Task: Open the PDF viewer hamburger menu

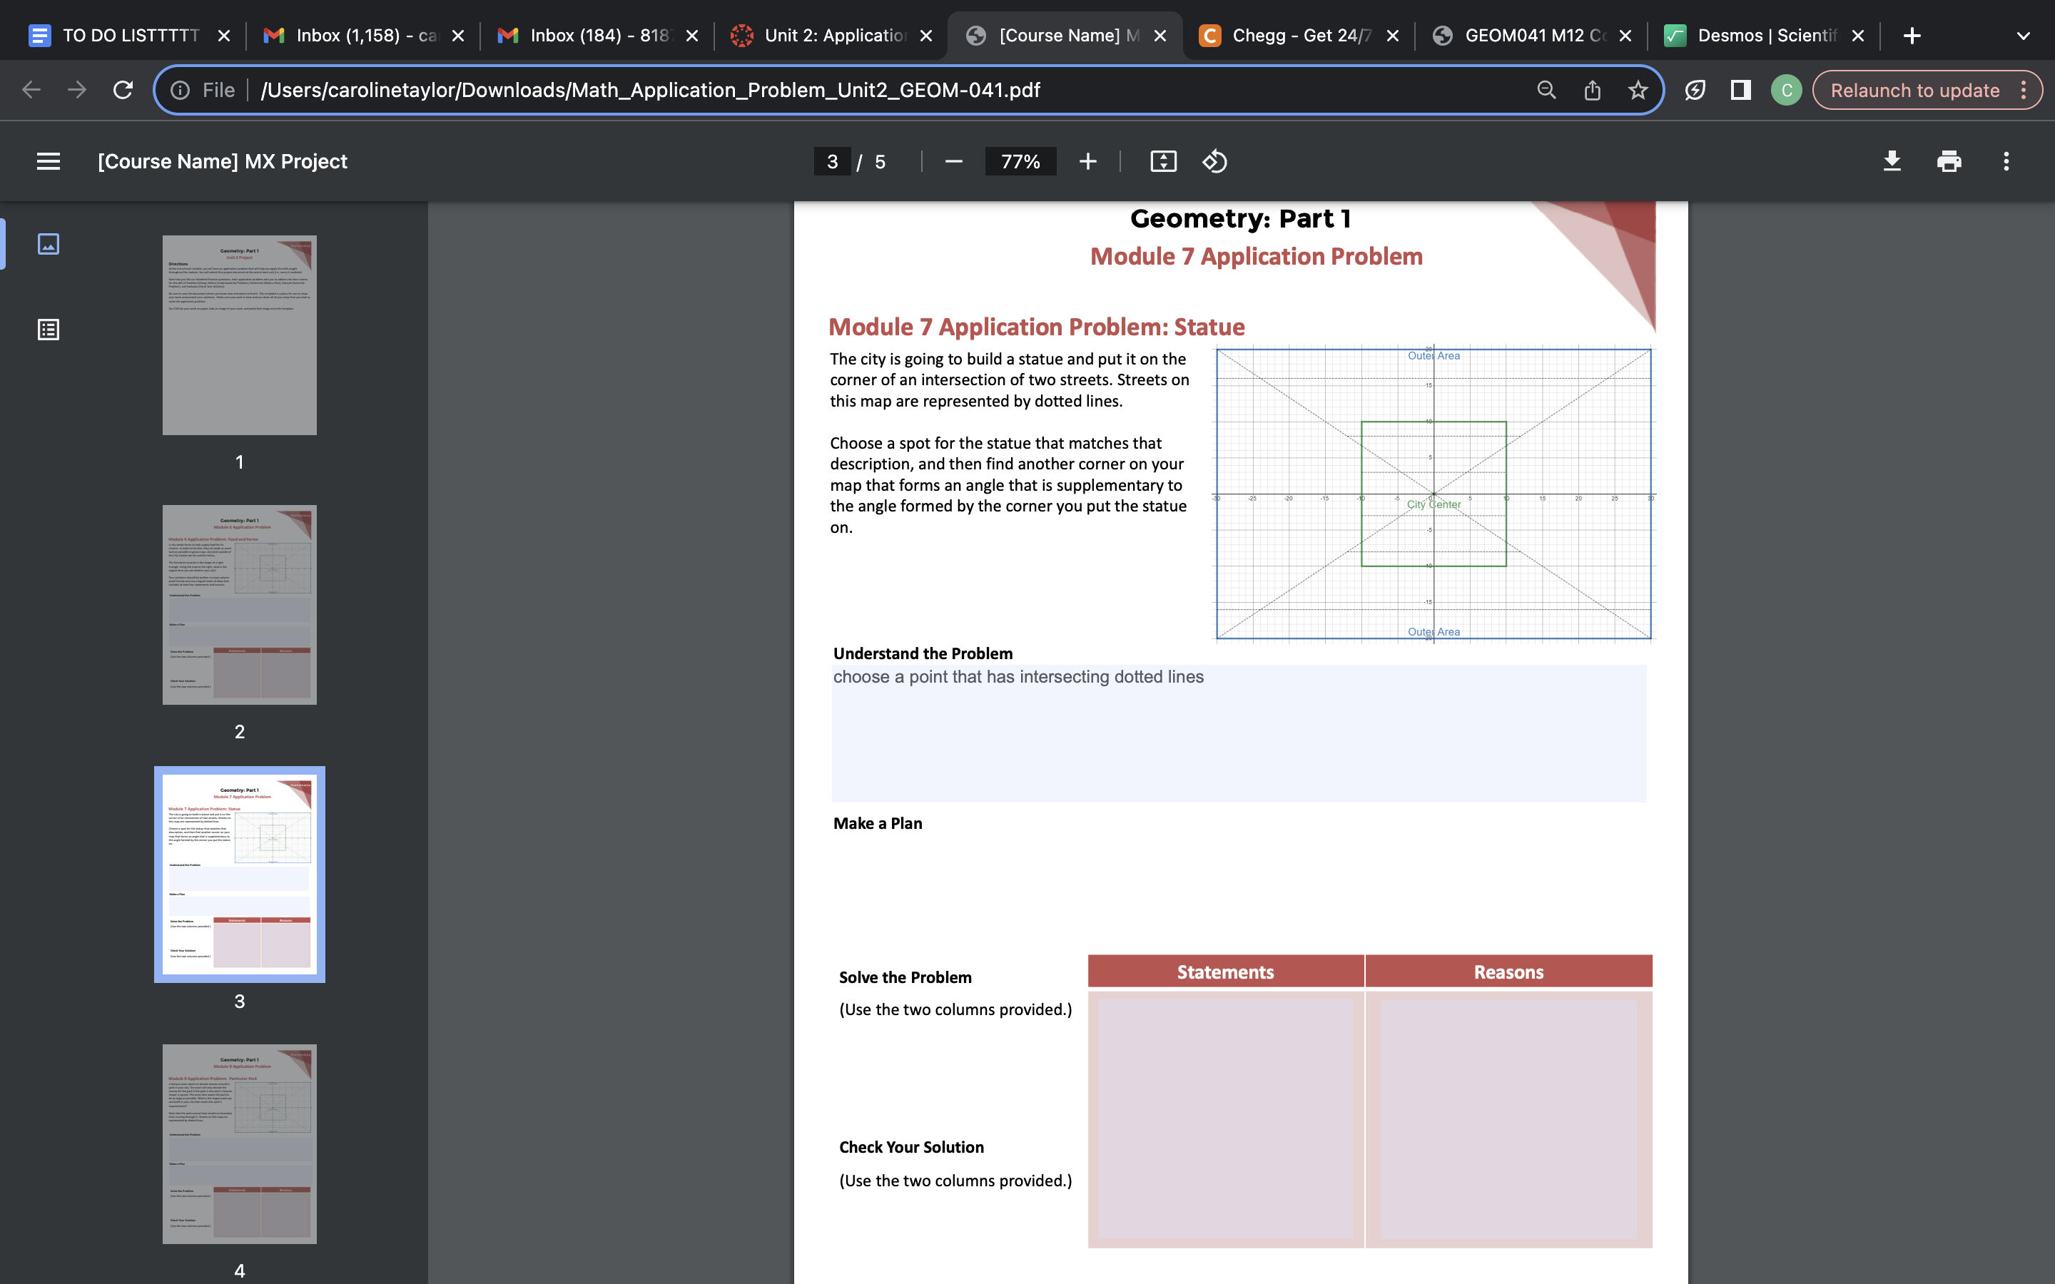Action: [x=48, y=160]
